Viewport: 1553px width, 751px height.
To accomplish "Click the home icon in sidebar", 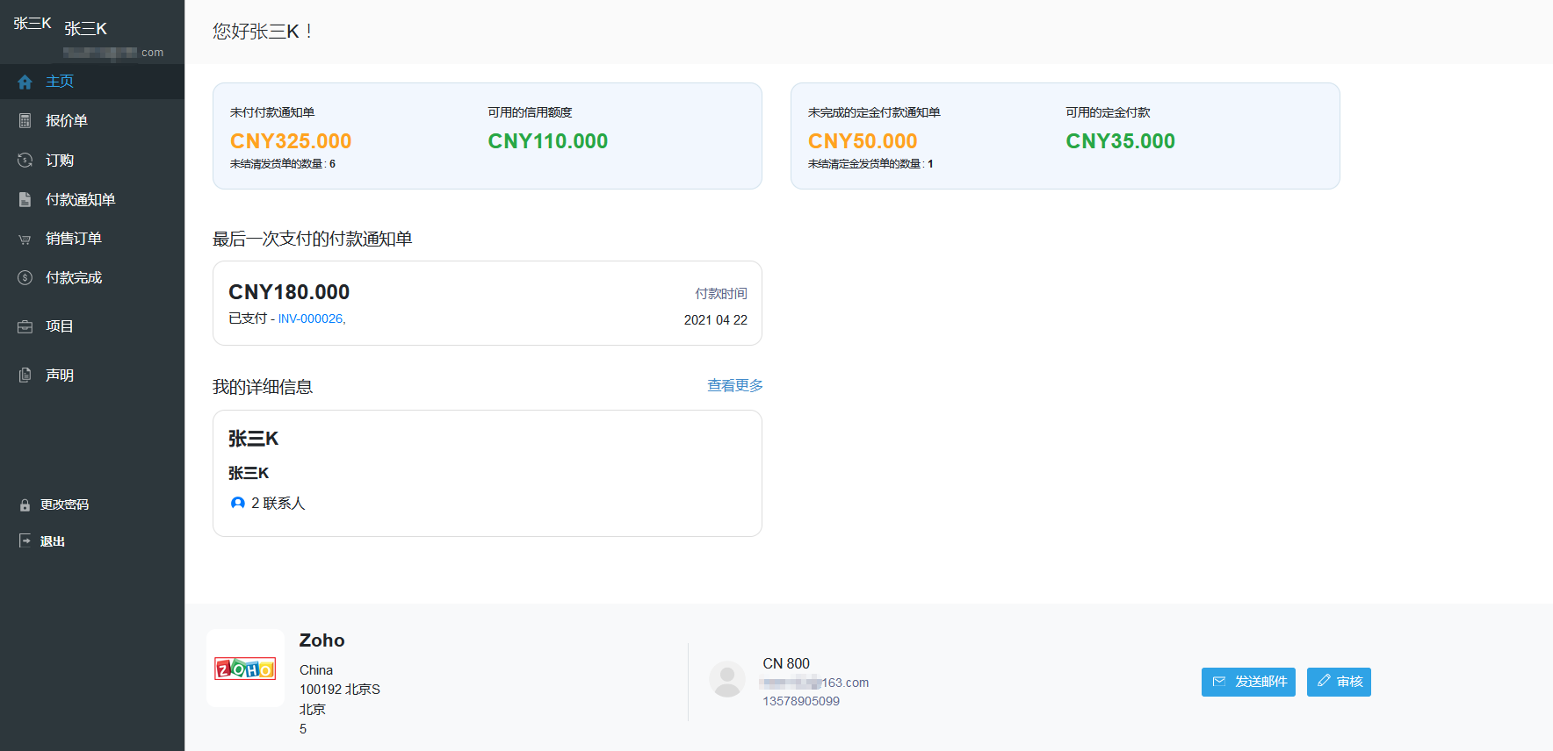I will tap(25, 82).
